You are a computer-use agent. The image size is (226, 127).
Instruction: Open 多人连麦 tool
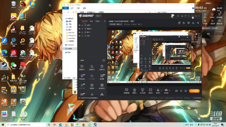[x=92, y=77]
